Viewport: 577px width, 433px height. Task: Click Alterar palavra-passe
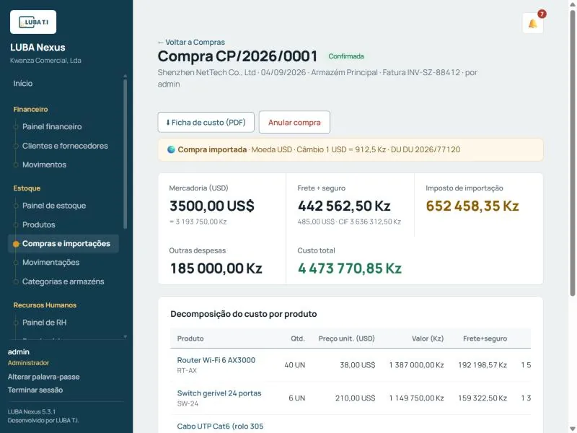(x=43, y=377)
